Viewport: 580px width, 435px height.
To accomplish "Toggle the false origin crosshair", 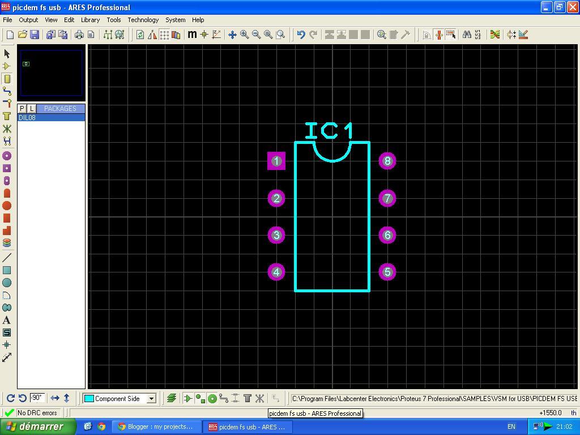I will pos(204,35).
